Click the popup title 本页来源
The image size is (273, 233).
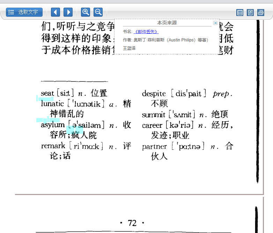[167, 23]
